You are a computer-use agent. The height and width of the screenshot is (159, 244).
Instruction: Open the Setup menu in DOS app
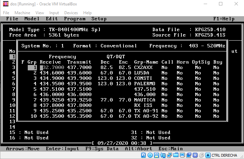tap(99, 19)
